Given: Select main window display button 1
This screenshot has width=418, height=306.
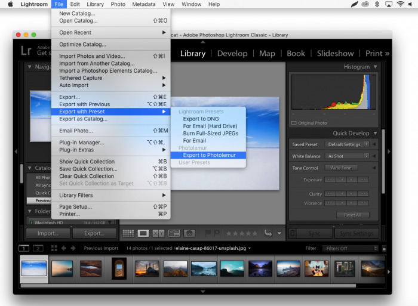Looking at the screenshot, I should pos(24,248).
